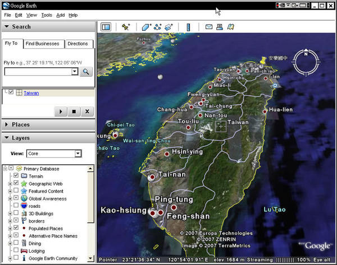Click the Primary Database icon

(19, 169)
